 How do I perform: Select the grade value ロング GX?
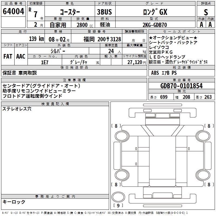[155, 12]
